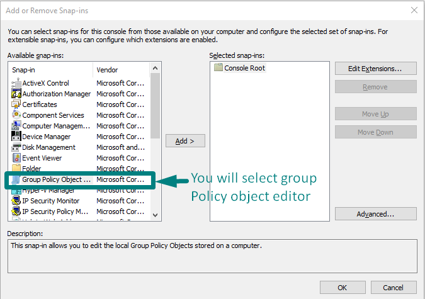Confirm with the OK button
This screenshot has height=299, width=425.
click(x=343, y=287)
